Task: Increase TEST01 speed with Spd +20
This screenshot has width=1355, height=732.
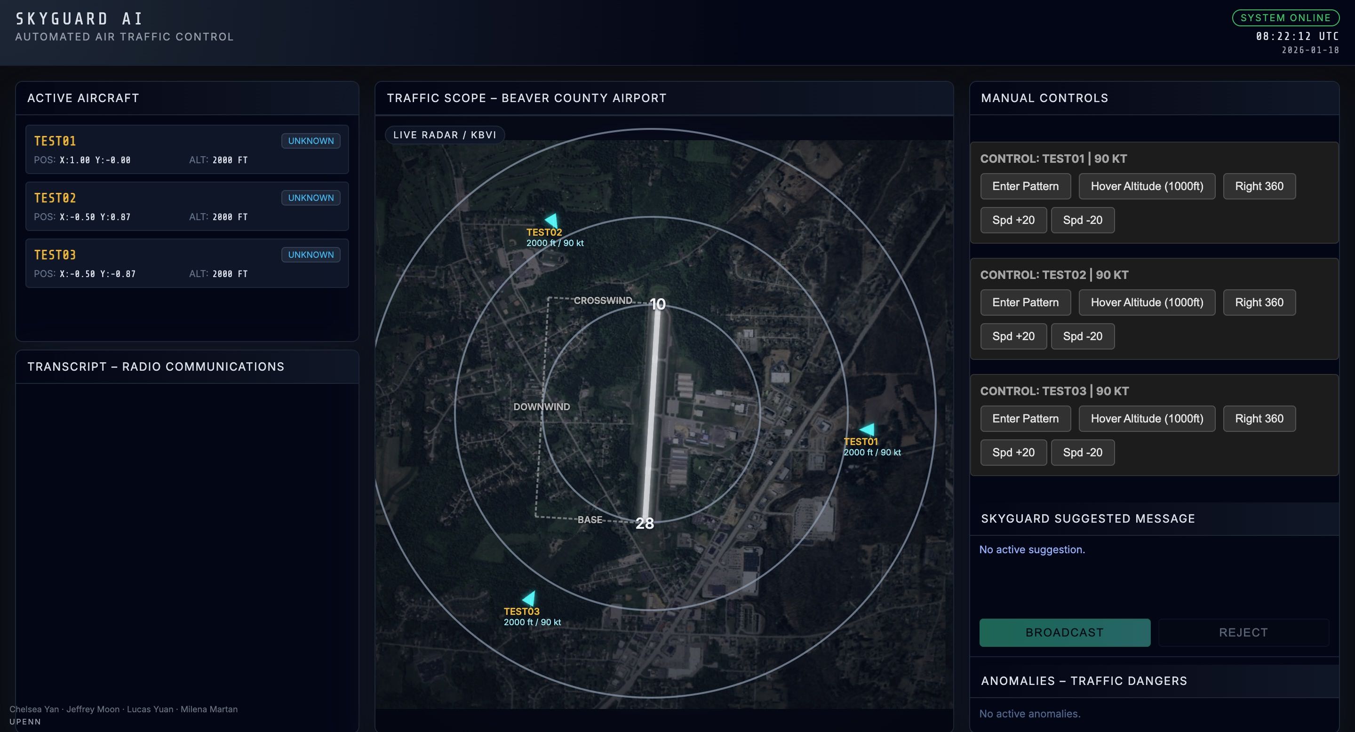Action: click(1013, 220)
